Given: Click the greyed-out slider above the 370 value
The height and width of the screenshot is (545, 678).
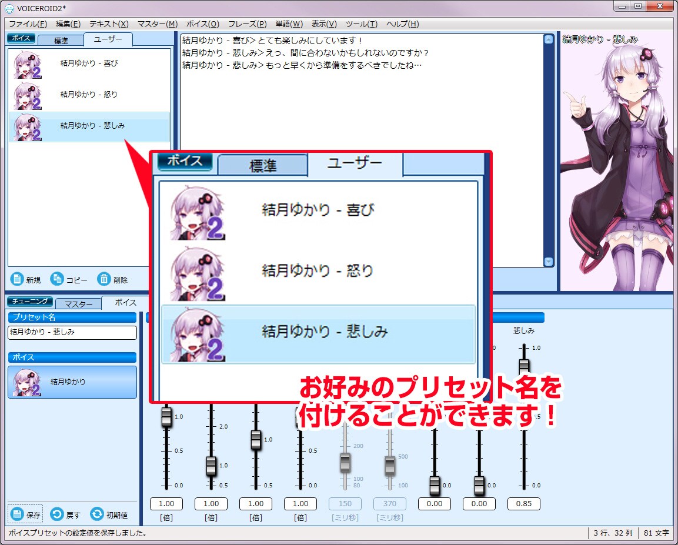Looking at the screenshot, I should pos(390,466).
